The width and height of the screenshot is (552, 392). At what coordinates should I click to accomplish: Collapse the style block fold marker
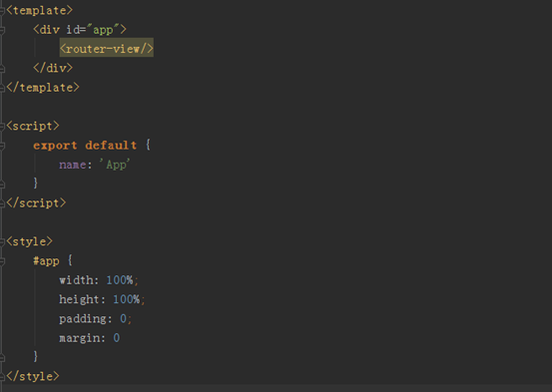[x=2, y=241]
